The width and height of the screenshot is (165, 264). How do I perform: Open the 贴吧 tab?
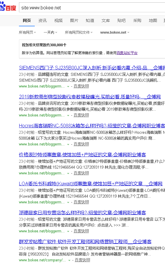point(121,20)
